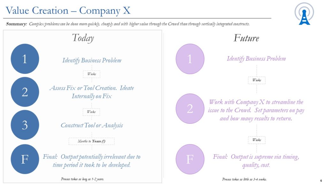
Task: Click 'Construct Tool or Analysis' text
Action: 92,125
